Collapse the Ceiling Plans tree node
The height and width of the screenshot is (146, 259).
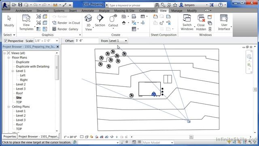tap(8, 107)
